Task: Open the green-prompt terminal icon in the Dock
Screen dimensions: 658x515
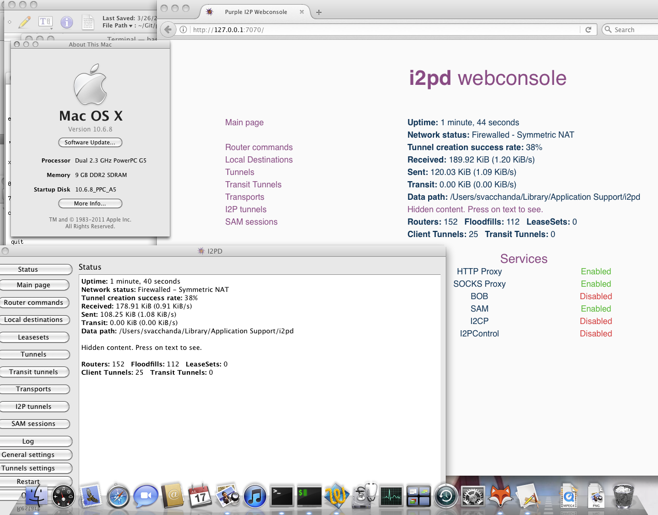Action: click(309, 496)
